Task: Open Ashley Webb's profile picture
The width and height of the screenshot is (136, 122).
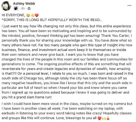Action: [6, 6]
